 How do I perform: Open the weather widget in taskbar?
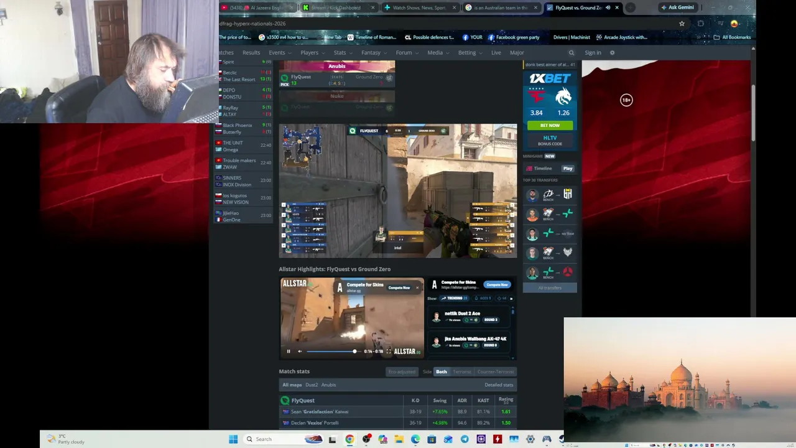tap(66, 439)
